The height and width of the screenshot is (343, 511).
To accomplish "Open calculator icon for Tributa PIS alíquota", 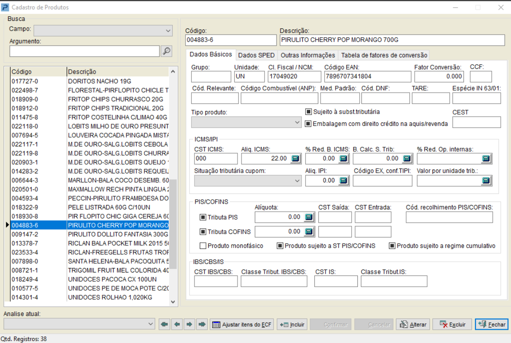I will pyautogui.click(x=309, y=217).
